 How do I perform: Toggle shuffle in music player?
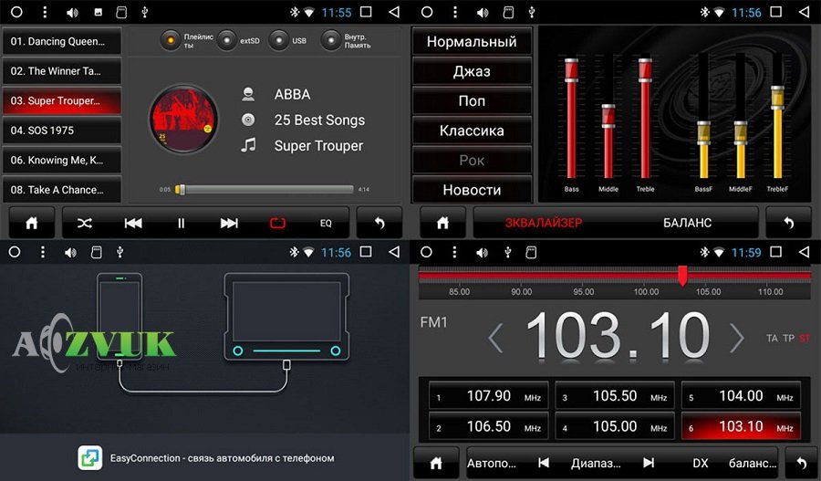85,224
